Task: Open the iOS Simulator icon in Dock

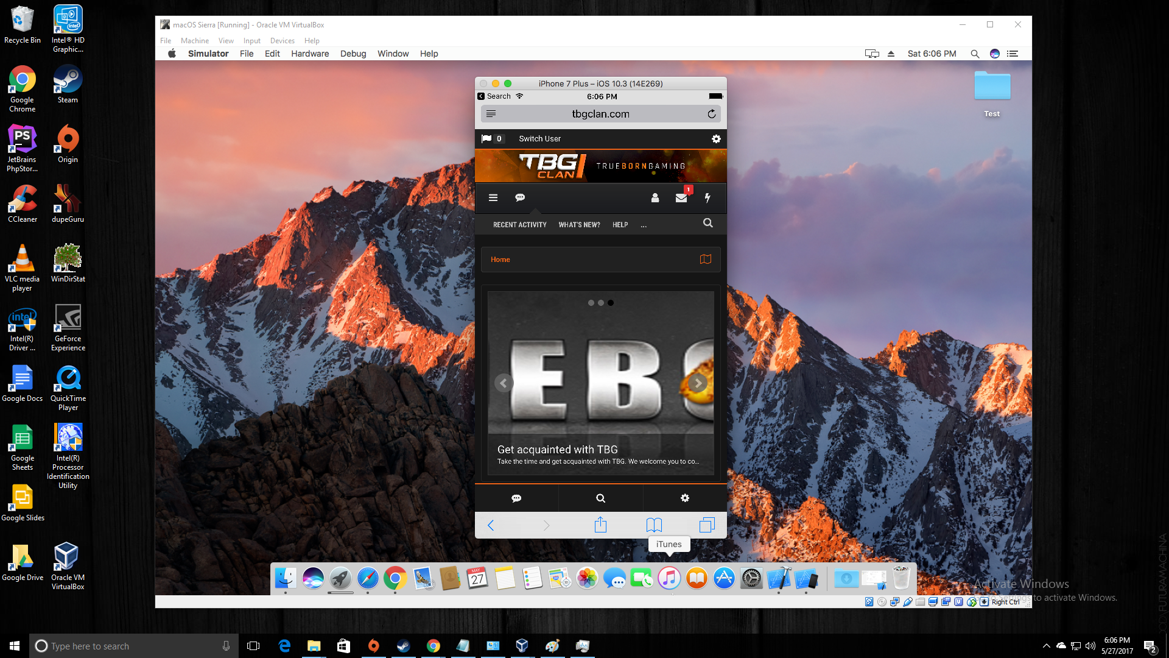Action: 806,578
